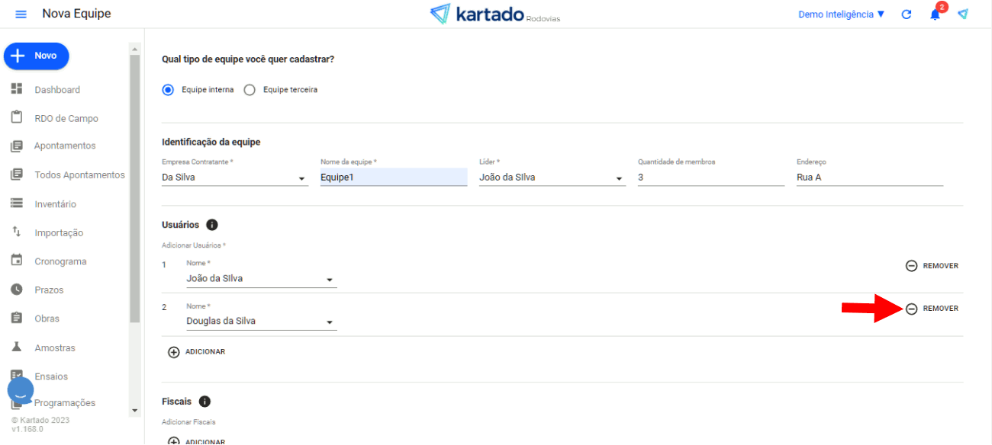The height and width of the screenshot is (445, 992).
Task: Click the info icon beside Fiscais
Action: [205, 402]
